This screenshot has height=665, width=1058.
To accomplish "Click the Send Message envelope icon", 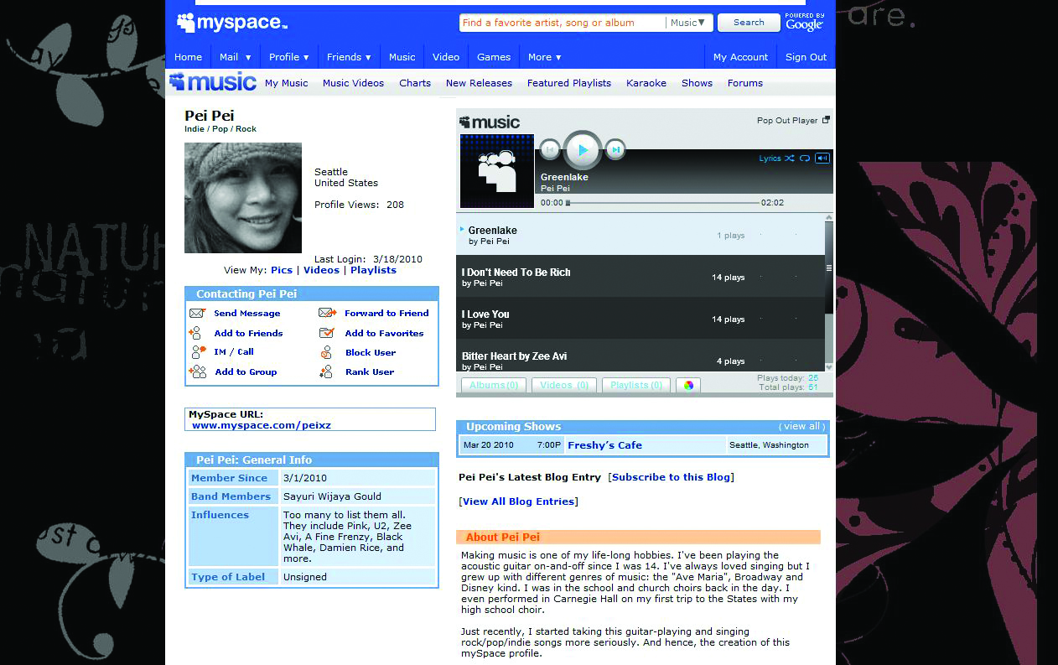I will pos(197,313).
